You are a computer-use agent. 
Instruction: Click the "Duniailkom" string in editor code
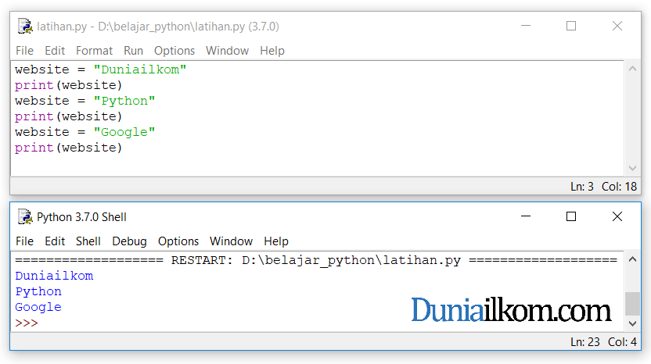click(x=140, y=70)
